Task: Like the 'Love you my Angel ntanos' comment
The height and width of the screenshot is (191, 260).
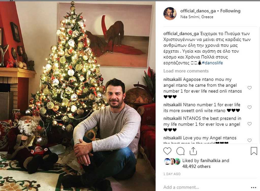Action: pos(250,140)
